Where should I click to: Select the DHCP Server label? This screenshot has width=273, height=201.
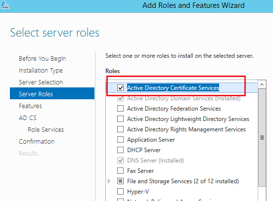click(144, 150)
